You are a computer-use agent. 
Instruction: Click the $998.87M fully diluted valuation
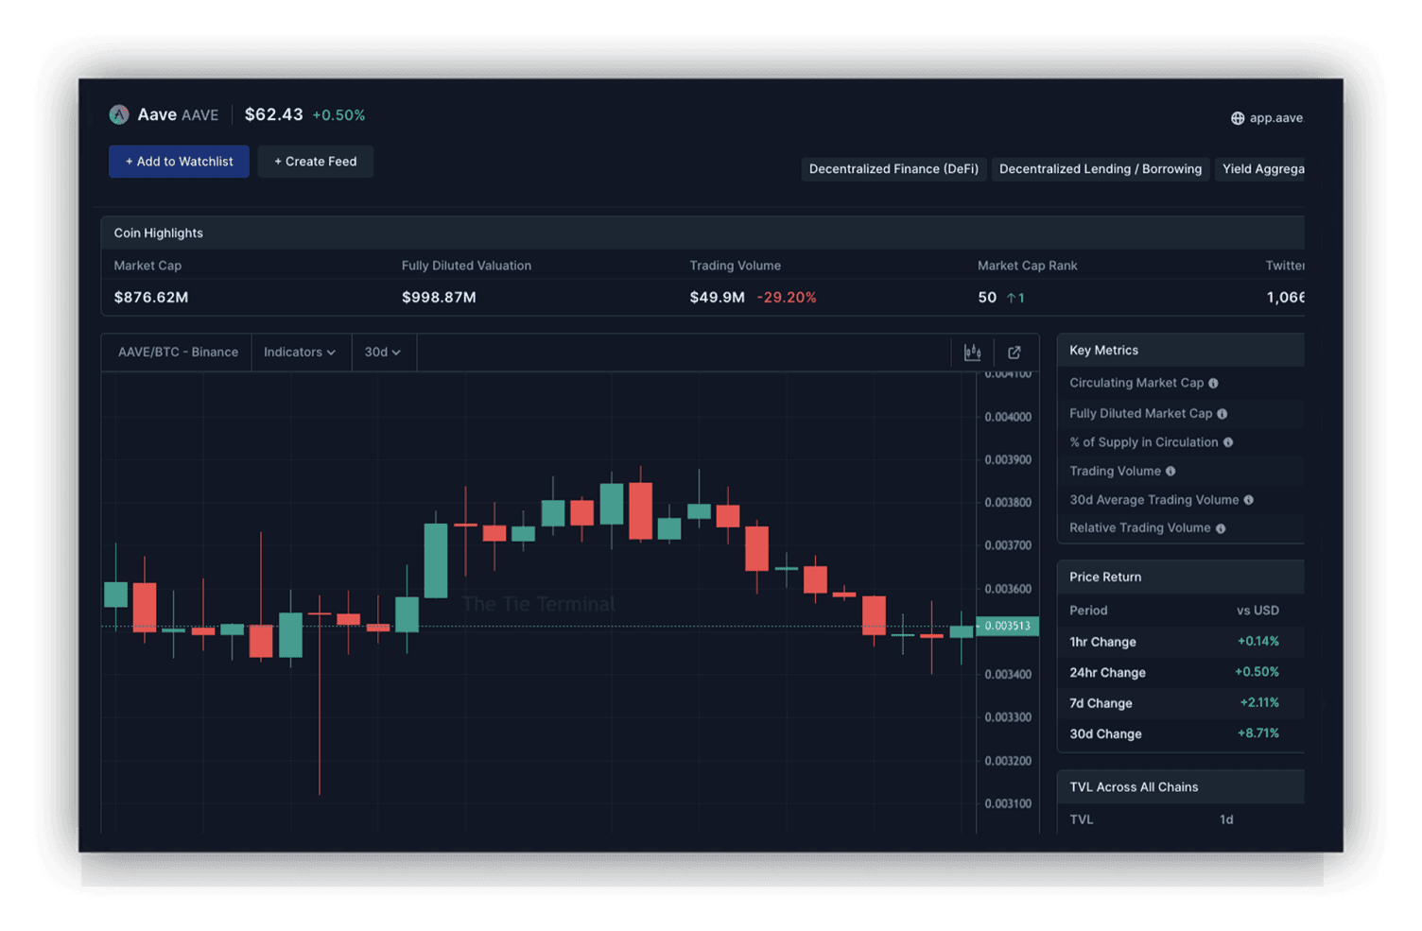[x=439, y=298]
